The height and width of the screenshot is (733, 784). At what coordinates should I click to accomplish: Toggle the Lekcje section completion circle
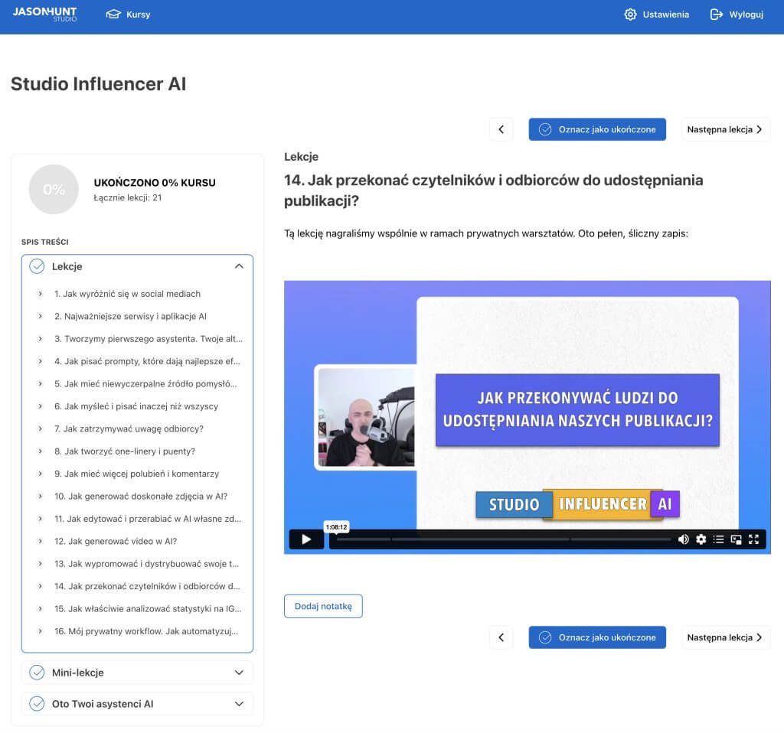[x=37, y=266]
